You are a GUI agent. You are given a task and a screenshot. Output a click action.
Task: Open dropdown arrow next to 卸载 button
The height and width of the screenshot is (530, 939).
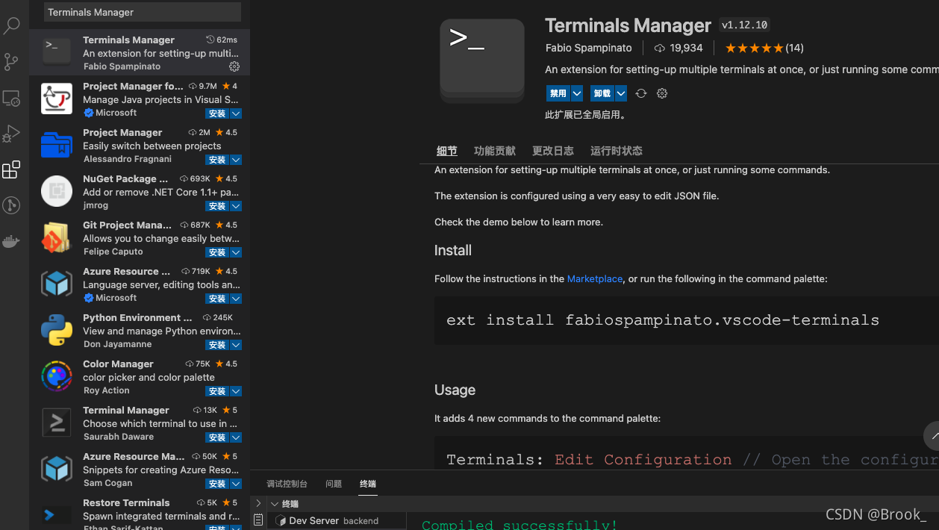[x=621, y=93]
